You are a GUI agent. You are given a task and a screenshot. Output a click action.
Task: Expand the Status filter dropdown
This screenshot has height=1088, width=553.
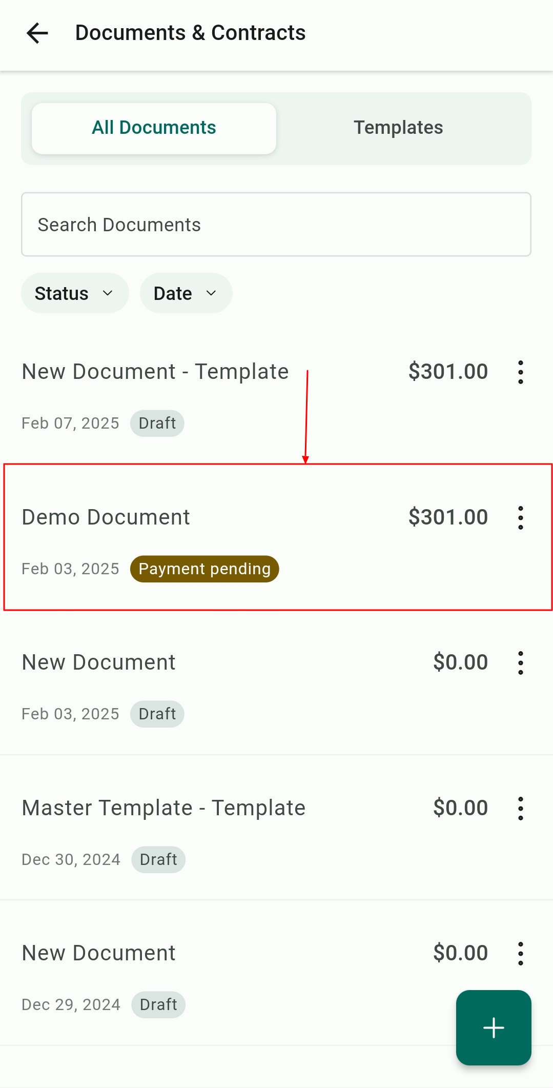coord(74,293)
